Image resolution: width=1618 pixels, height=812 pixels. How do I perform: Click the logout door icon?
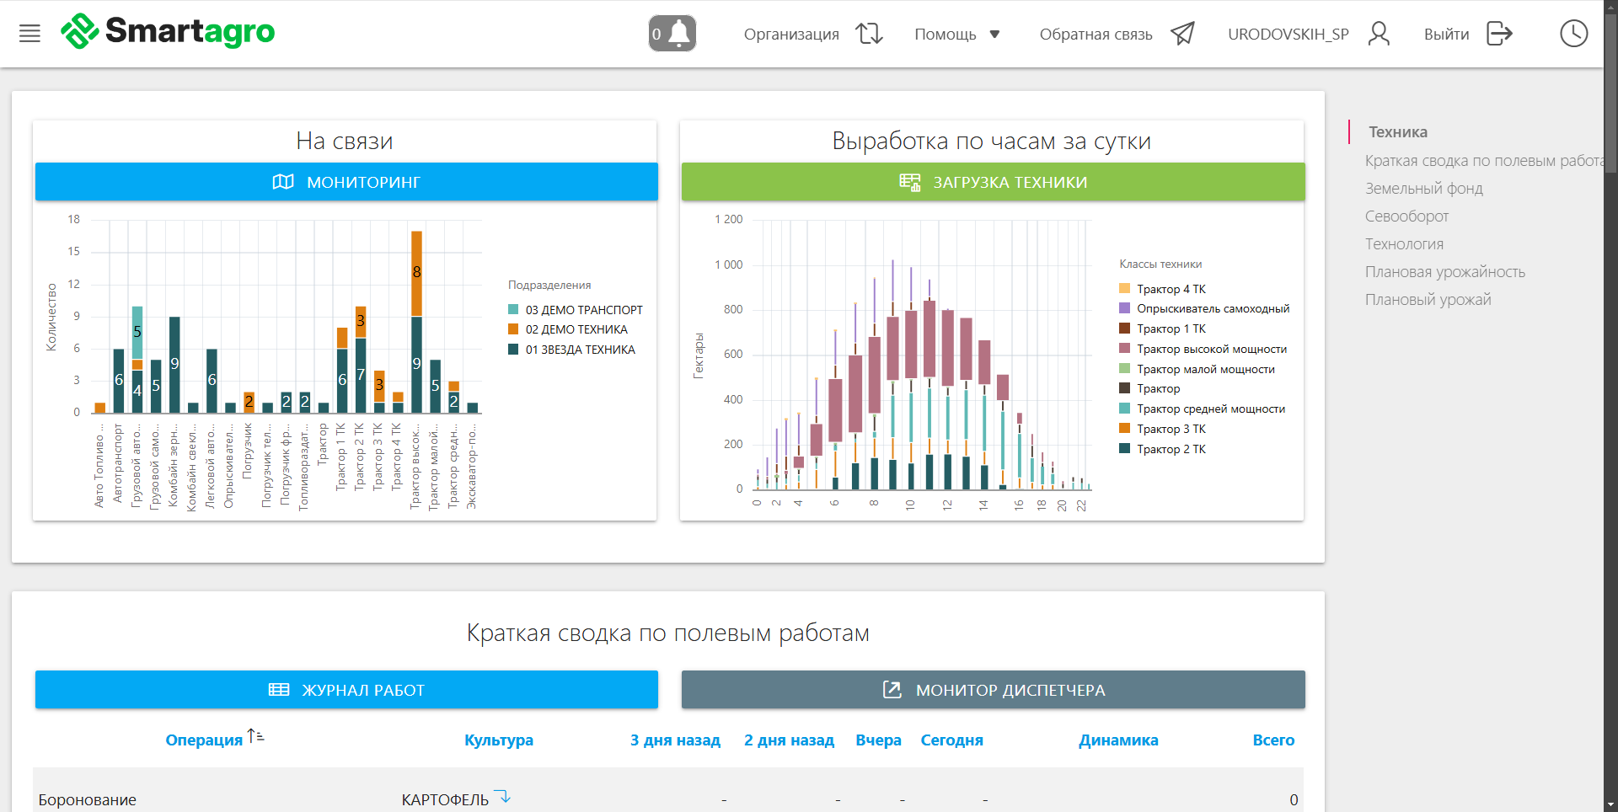click(x=1499, y=34)
